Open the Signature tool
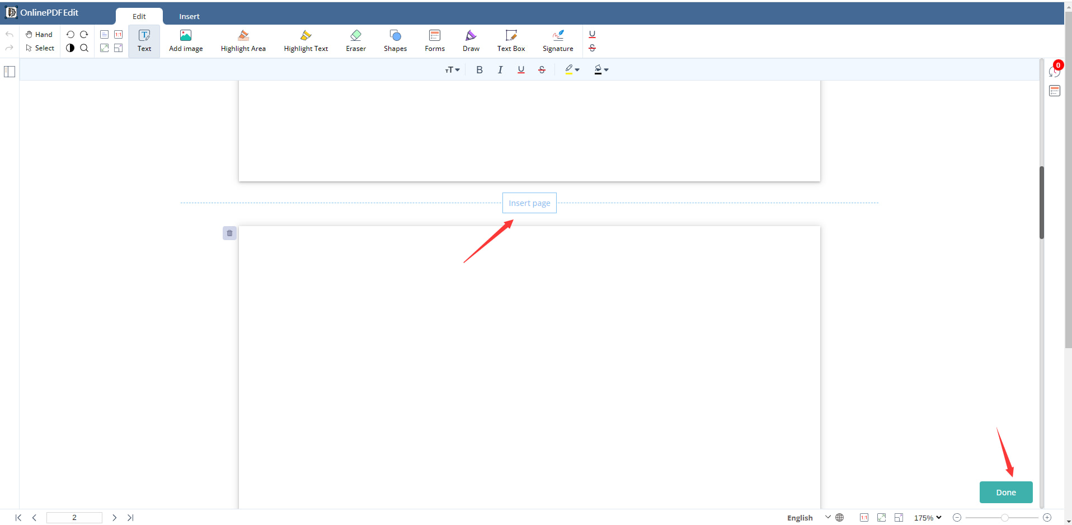The image size is (1072, 525). click(x=557, y=41)
